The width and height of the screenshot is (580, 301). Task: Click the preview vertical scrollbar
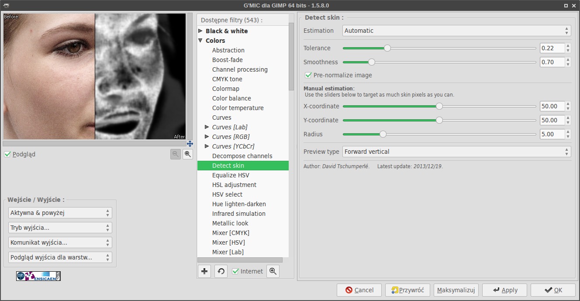190,76
